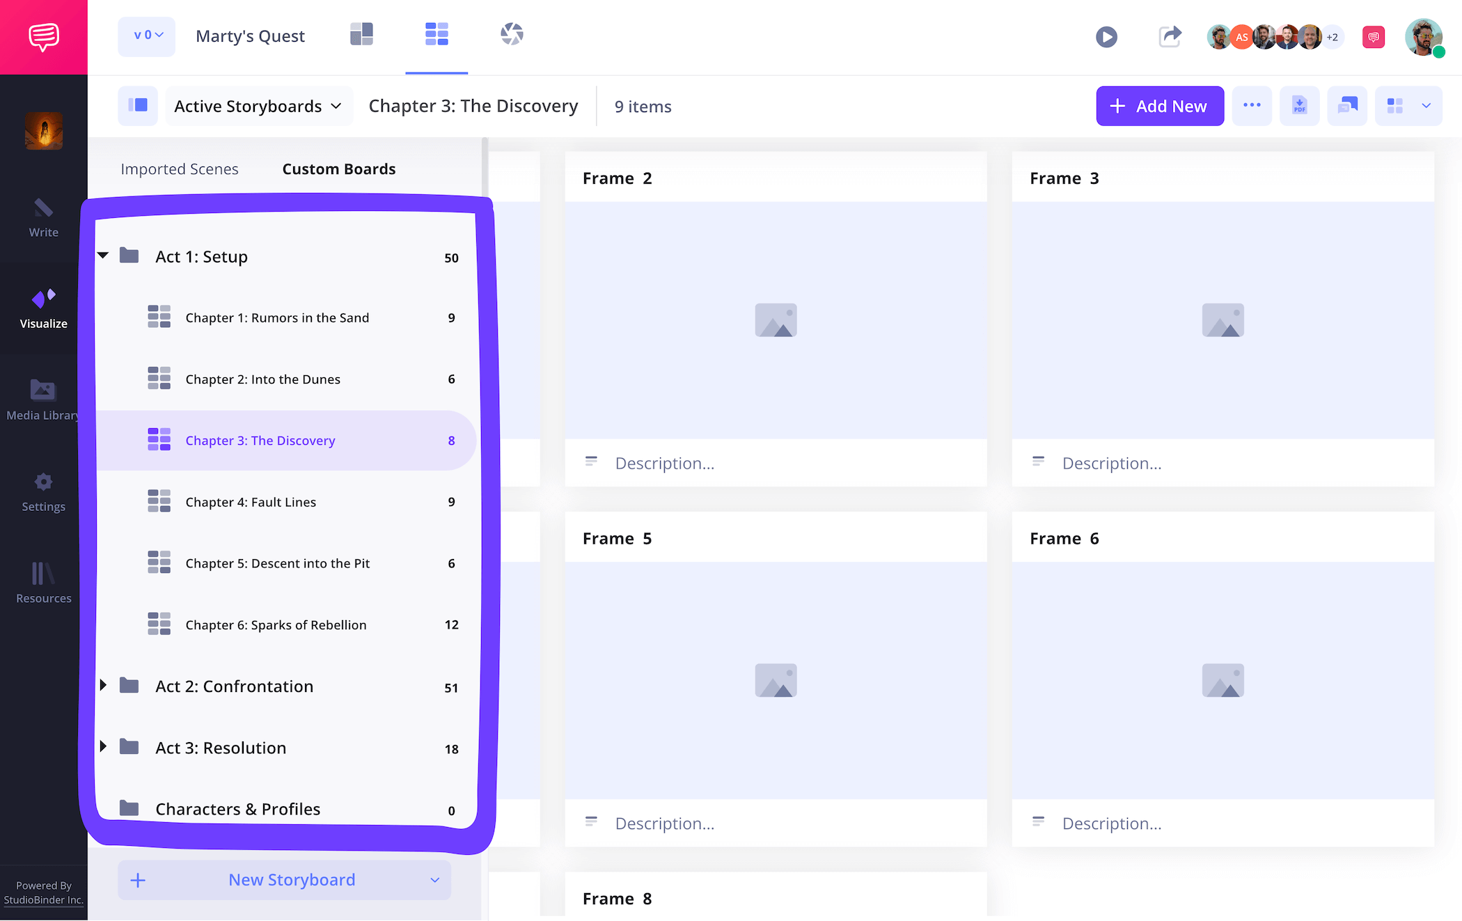Select Chapter 5: Descent into the Pit board

(277, 563)
